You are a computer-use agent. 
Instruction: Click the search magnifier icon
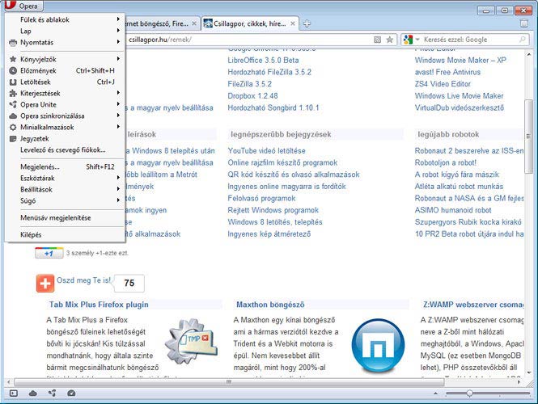pyautogui.click(x=522, y=40)
